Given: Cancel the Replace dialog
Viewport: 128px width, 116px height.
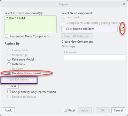Looking at the screenshot, I should tap(118, 110).
